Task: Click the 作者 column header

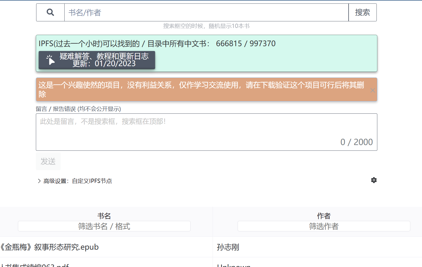Action: coord(324,216)
